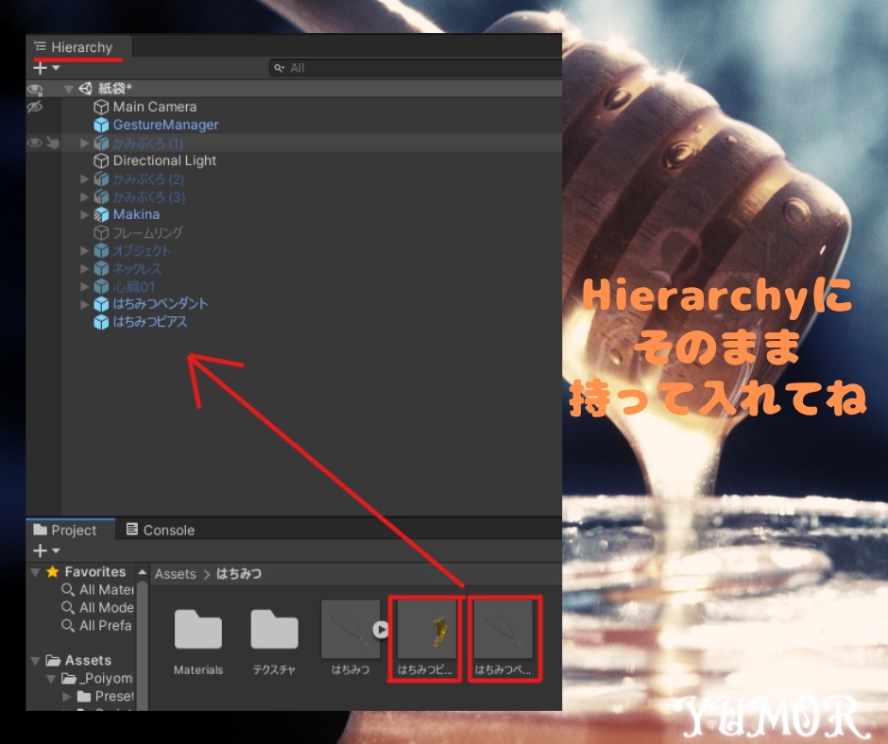Click the cube icon of Main Camera
Screen dimensions: 888x744
pyautogui.click(x=101, y=107)
